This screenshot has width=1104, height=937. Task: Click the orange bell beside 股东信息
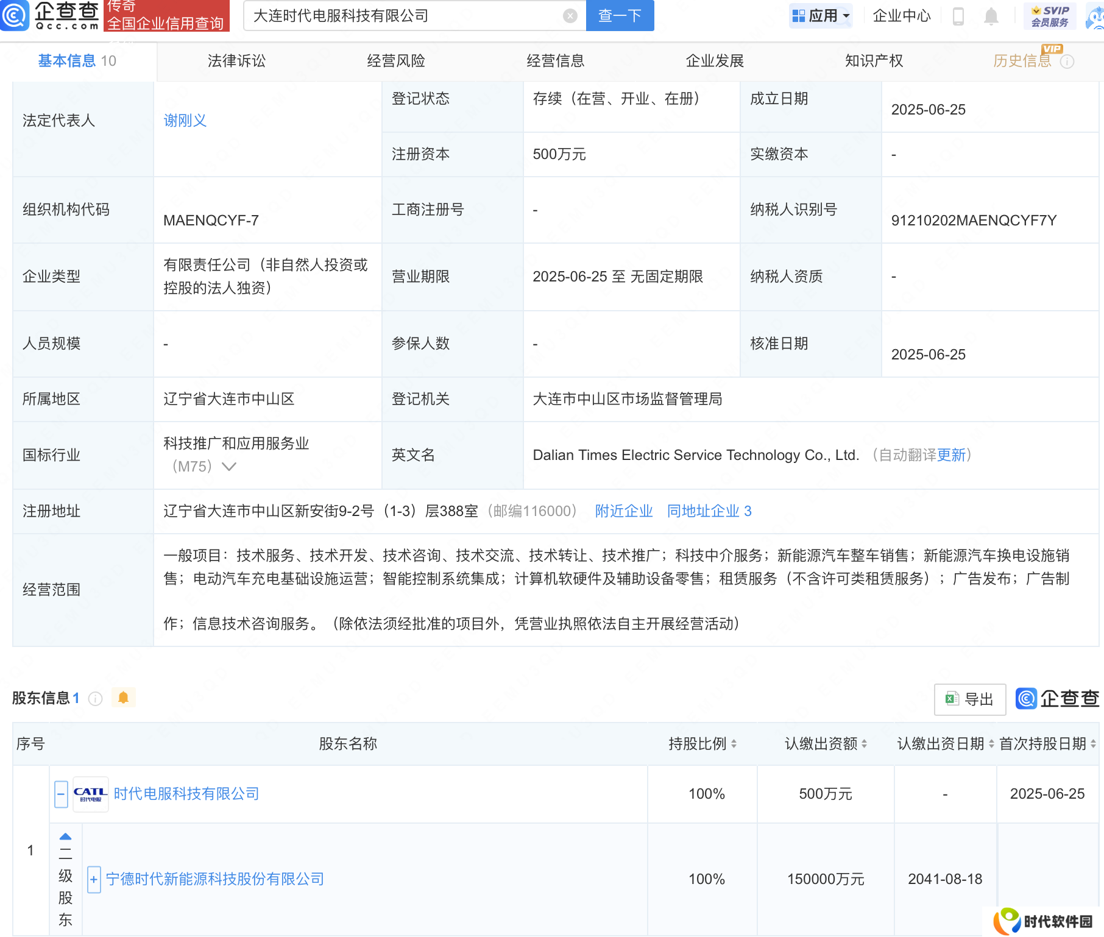click(x=123, y=698)
